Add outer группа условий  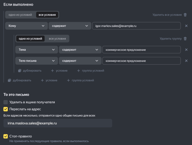[x=81, y=80]
